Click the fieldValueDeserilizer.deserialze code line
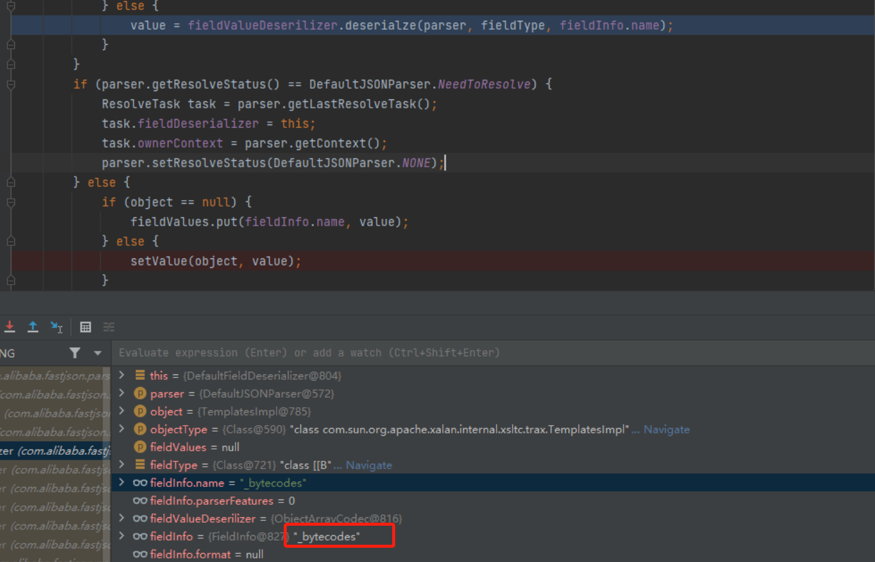This screenshot has height=562, width=875. [402, 26]
